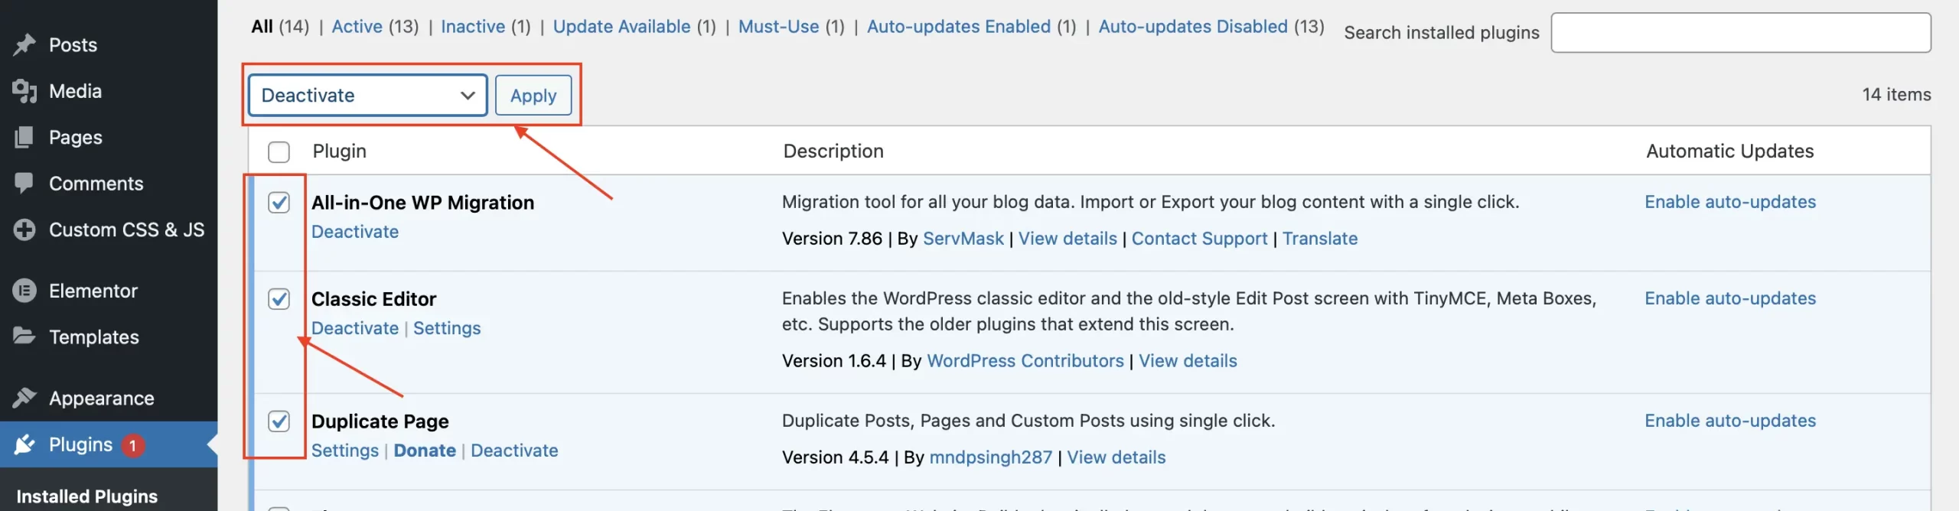Click Contact Support link
Image resolution: width=1959 pixels, height=511 pixels.
click(1199, 239)
